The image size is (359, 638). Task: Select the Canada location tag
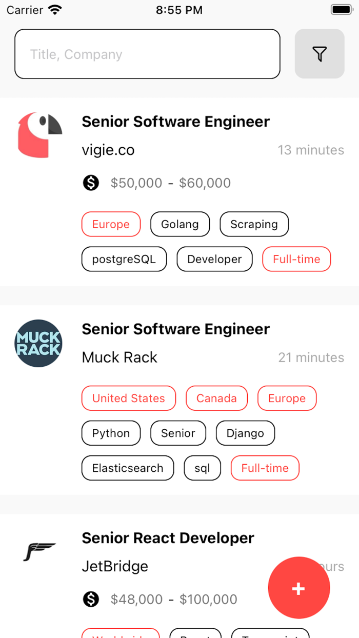coord(216,398)
